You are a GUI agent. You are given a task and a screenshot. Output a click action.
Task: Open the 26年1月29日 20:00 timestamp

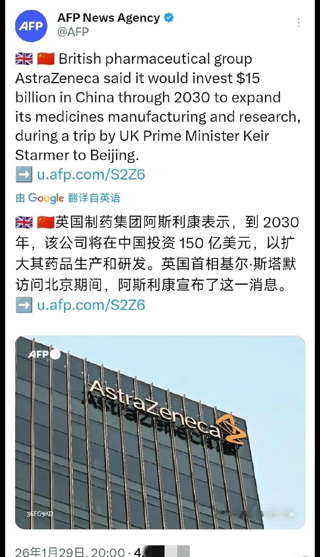(x=70, y=552)
